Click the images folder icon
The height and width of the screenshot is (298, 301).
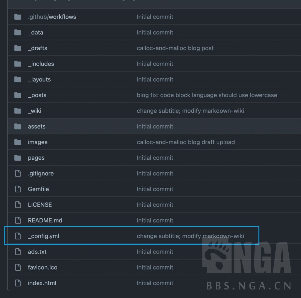[18, 142]
